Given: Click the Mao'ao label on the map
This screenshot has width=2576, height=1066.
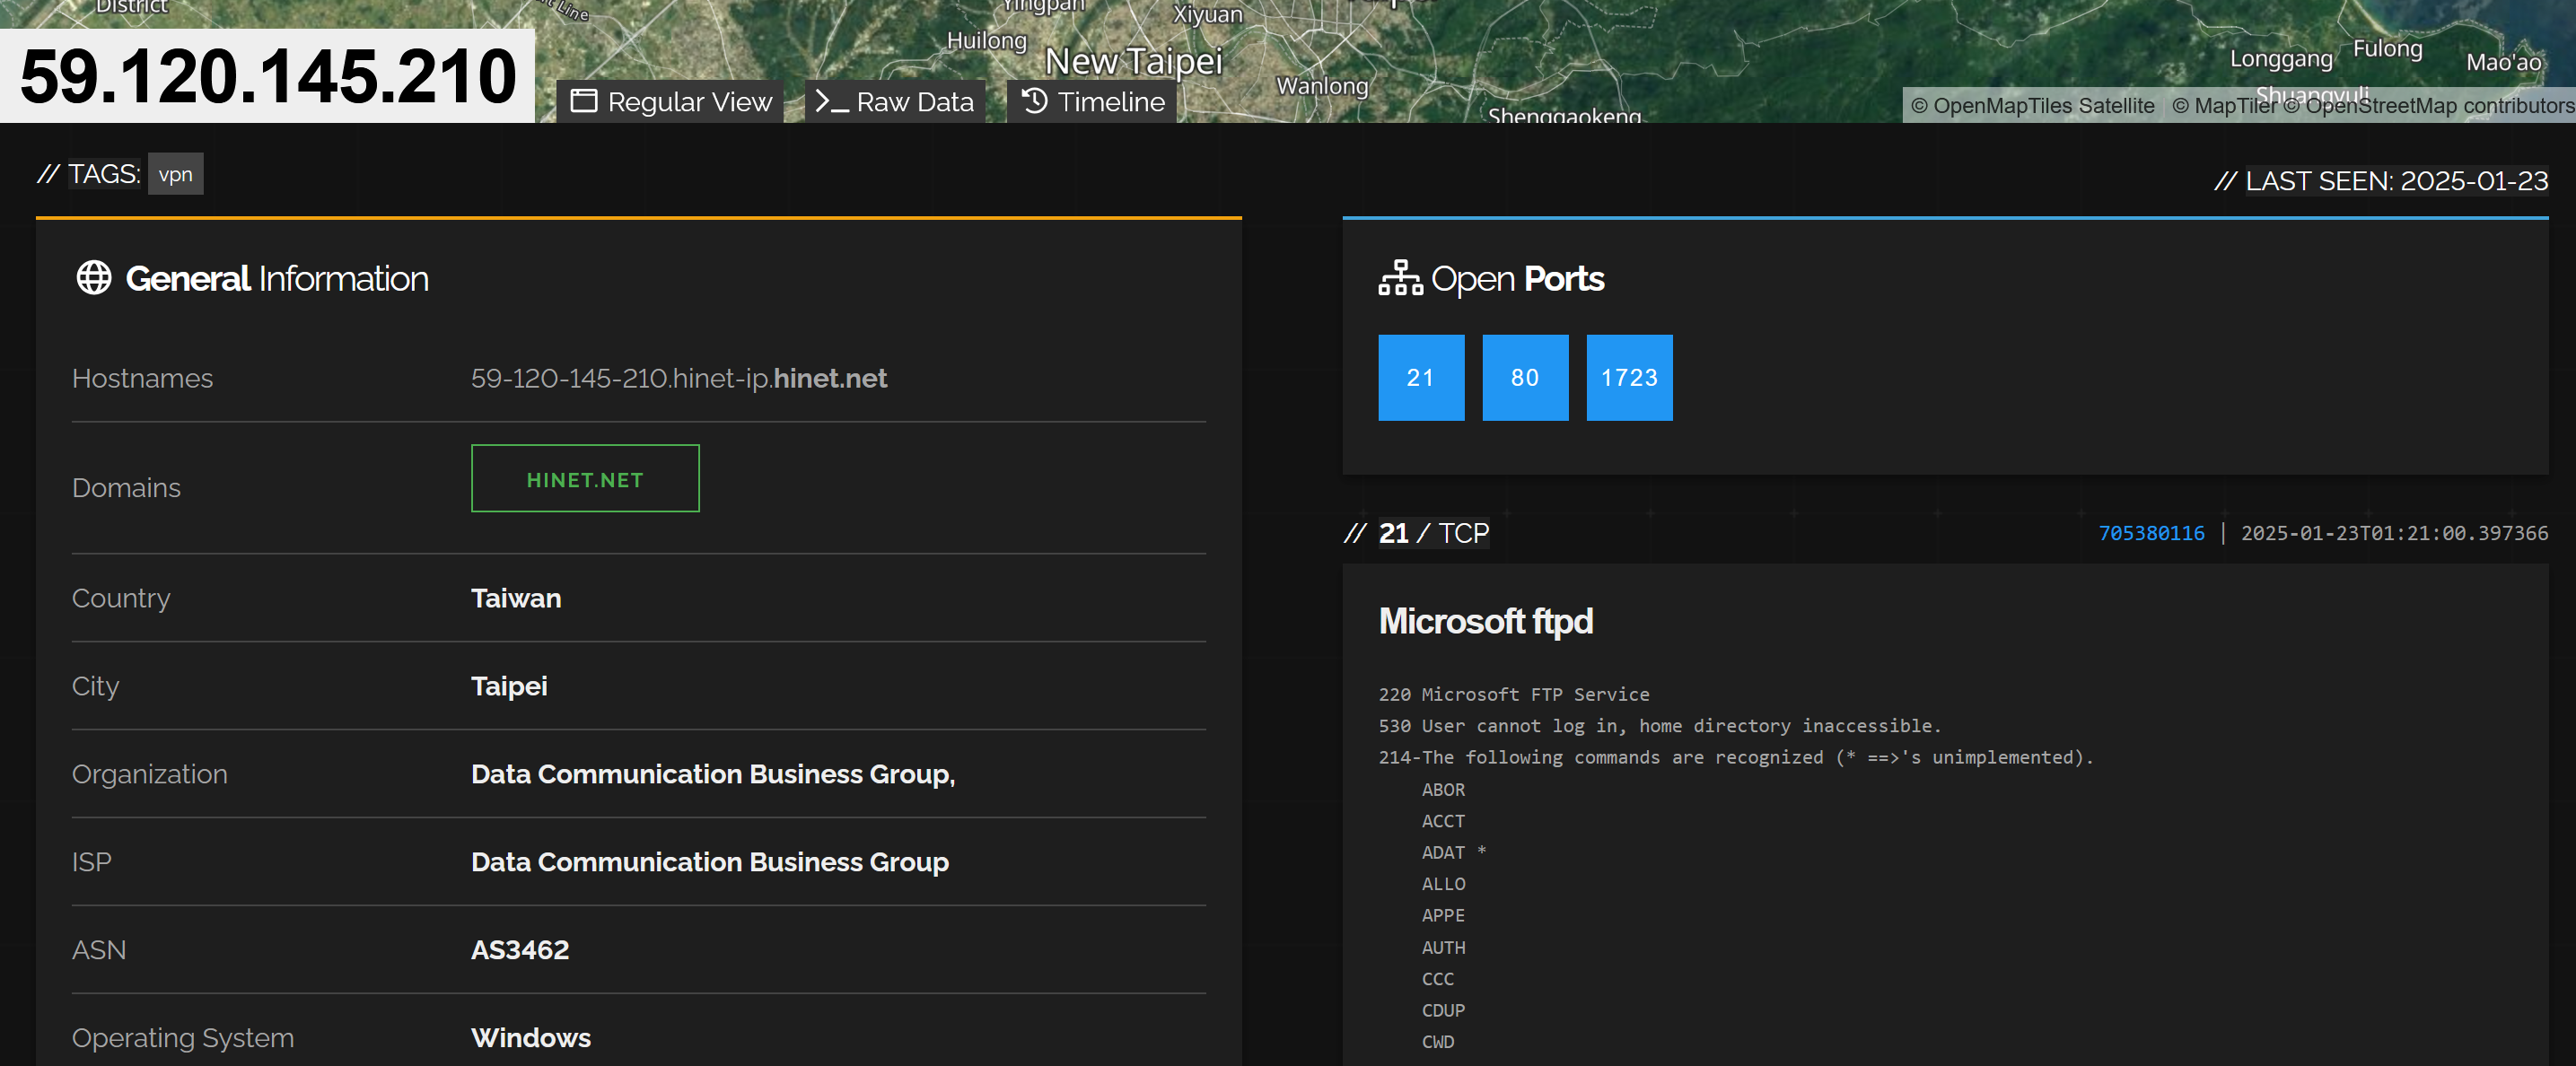Looking at the screenshot, I should tap(2503, 62).
